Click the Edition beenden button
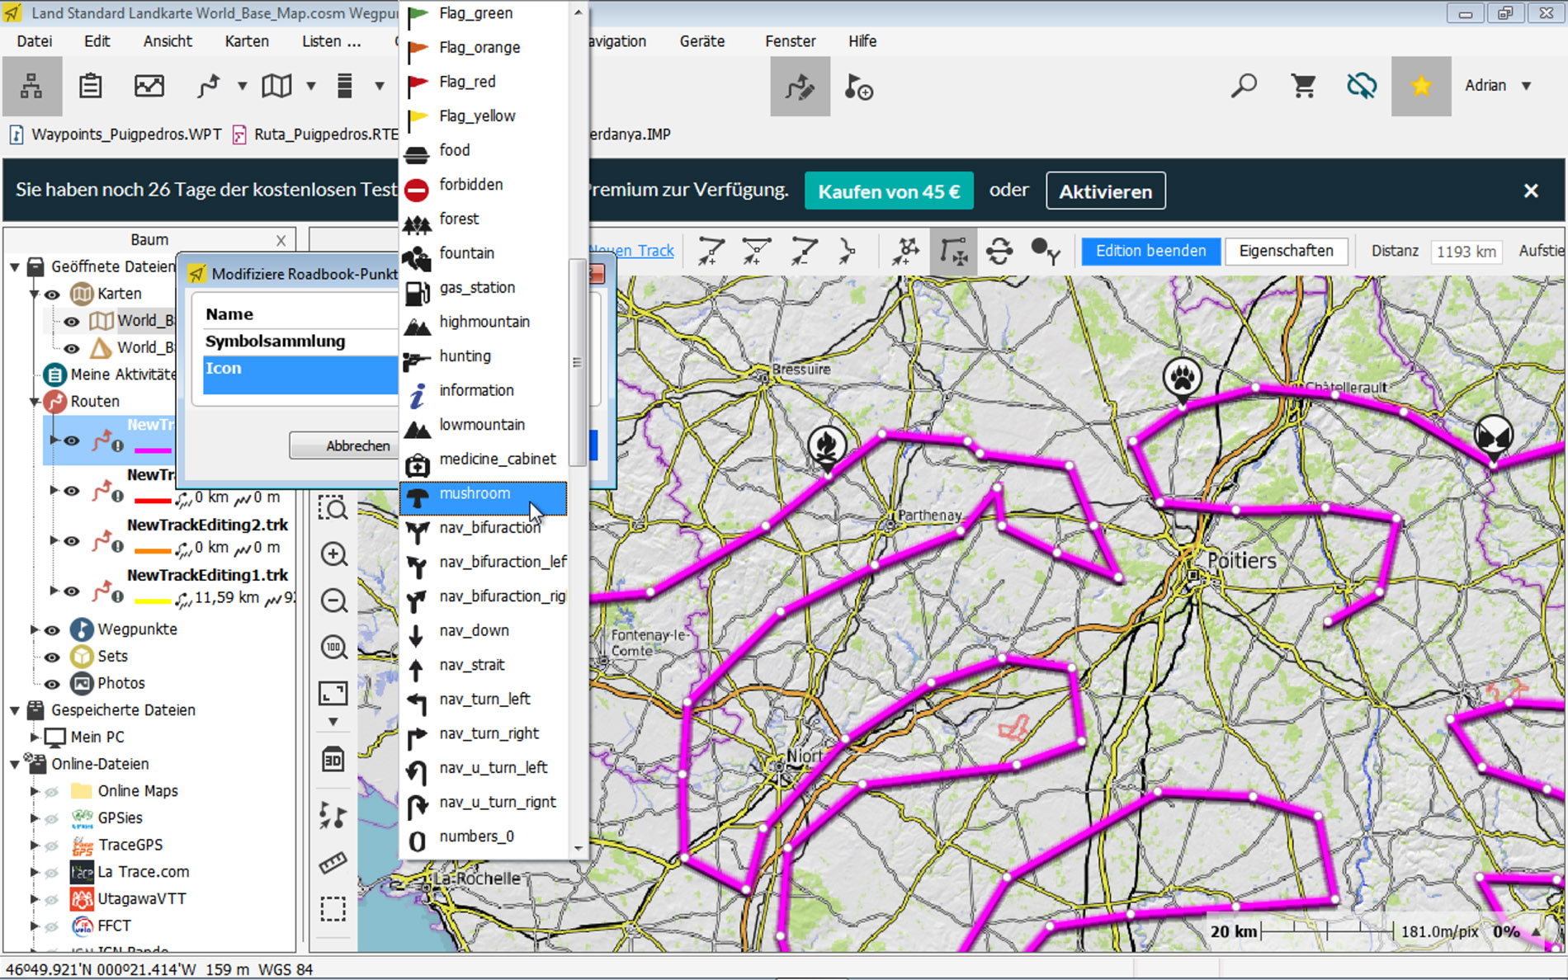This screenshot has height=980, width=1568. (x=1150, y=251)
